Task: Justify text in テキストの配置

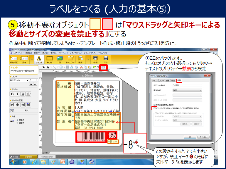Action: [x=28, y=105]
